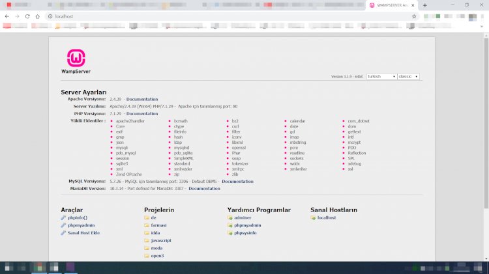Go forward in browser history
Image resolution: width=489 pixels, height=274 pixels.
coord(17,16)
